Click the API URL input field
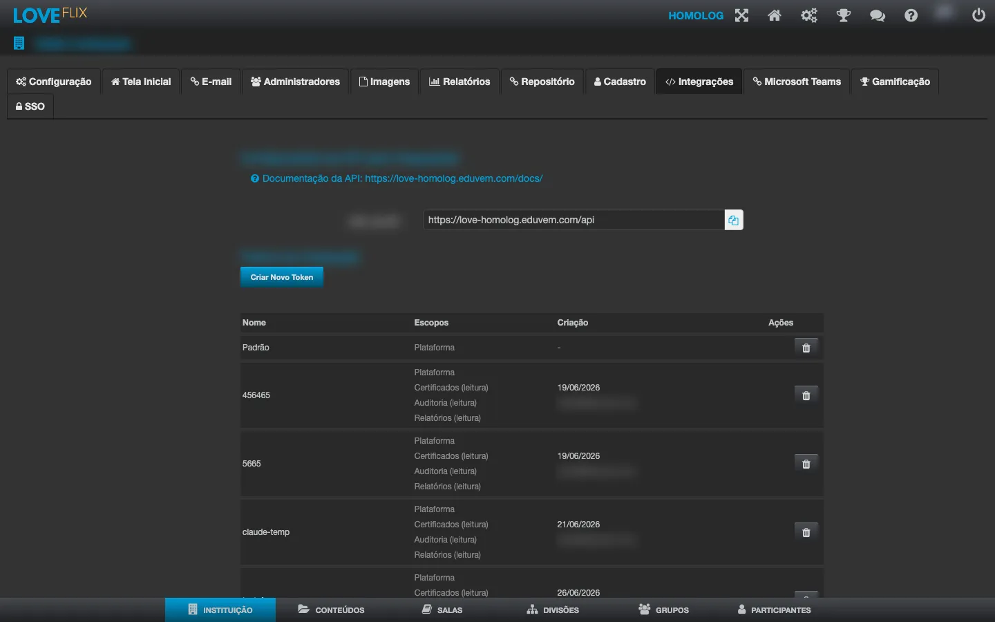 point(574,220)
